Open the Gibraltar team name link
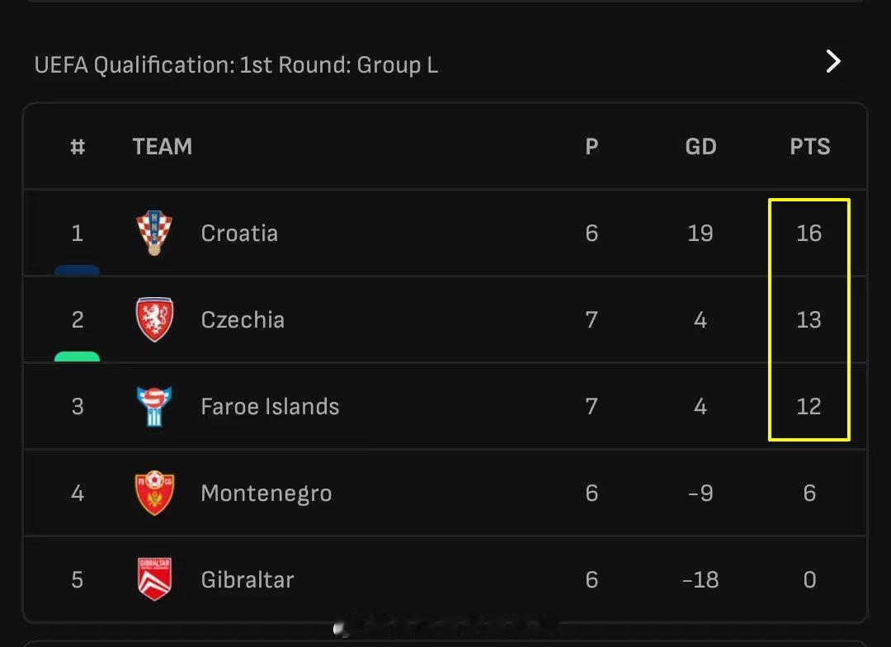Viewport: 891px width, 647px height. pyautogui.click(x=247, y=579)
